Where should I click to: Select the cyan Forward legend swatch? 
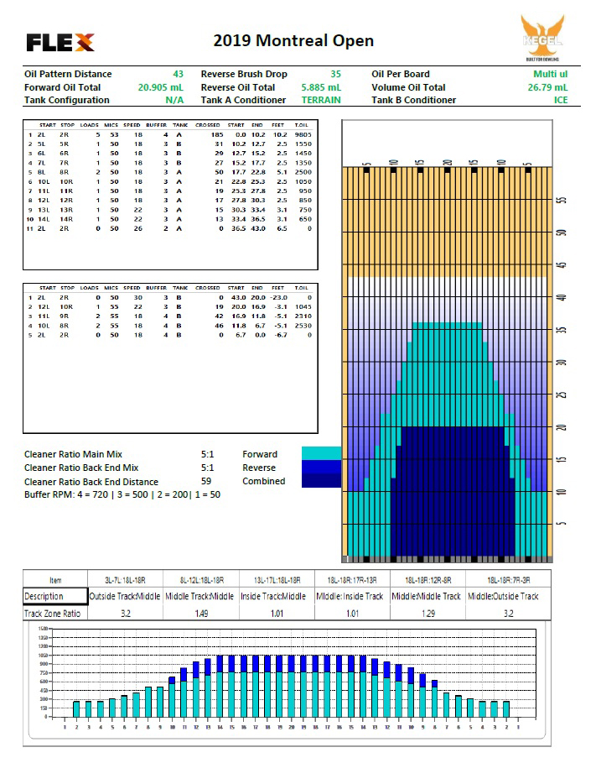pos(321,453)
